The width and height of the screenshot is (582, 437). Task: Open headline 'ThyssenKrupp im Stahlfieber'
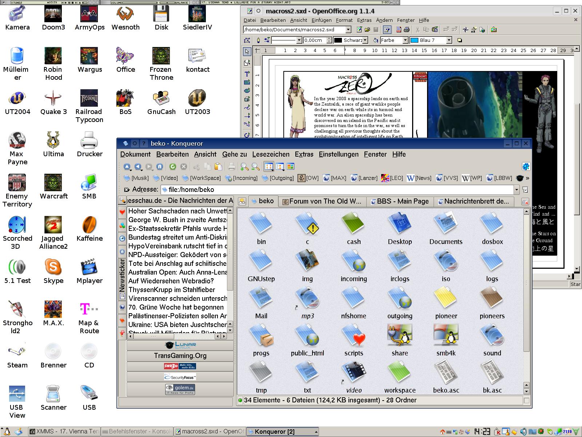pos(172,290)
